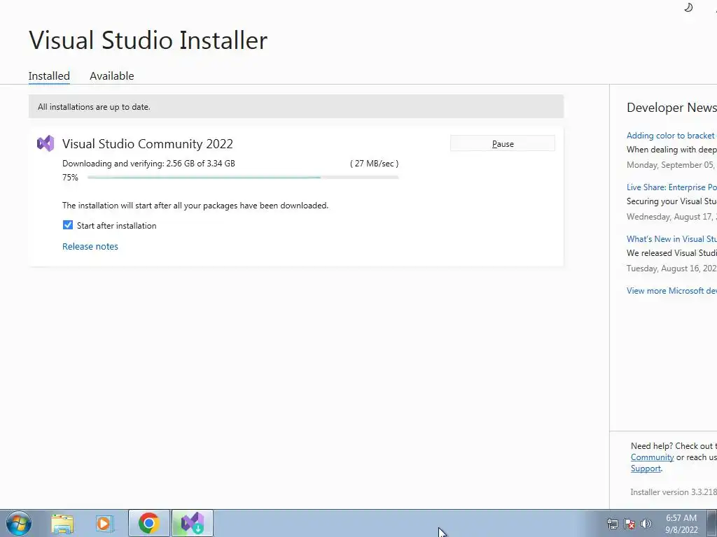717x537 pixels.
Task: Open the Release notes link
Action: click(90, 246)
